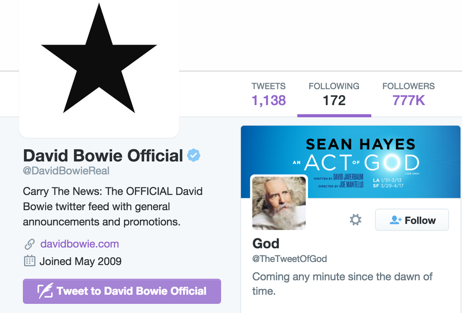This screenshot has width=462, height=313.
Task: Click the God display name
Action: click(x=266, y=244)
